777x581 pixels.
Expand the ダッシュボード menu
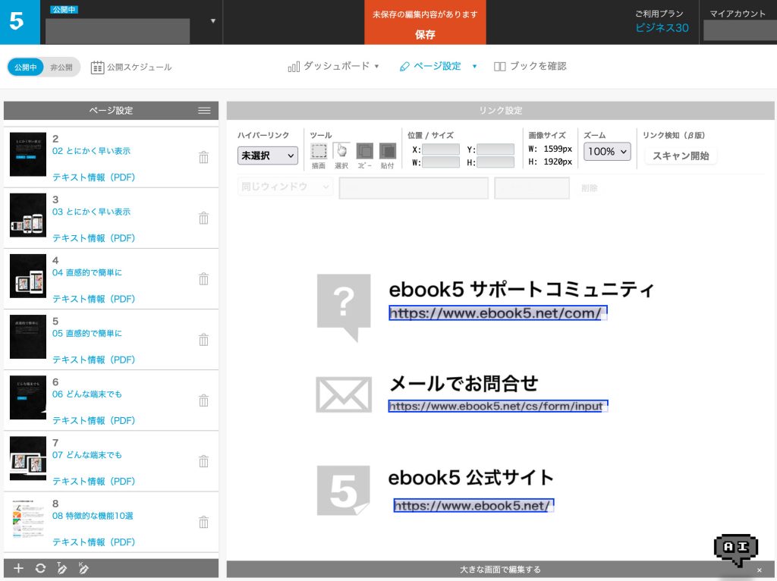tap(334, 67)
